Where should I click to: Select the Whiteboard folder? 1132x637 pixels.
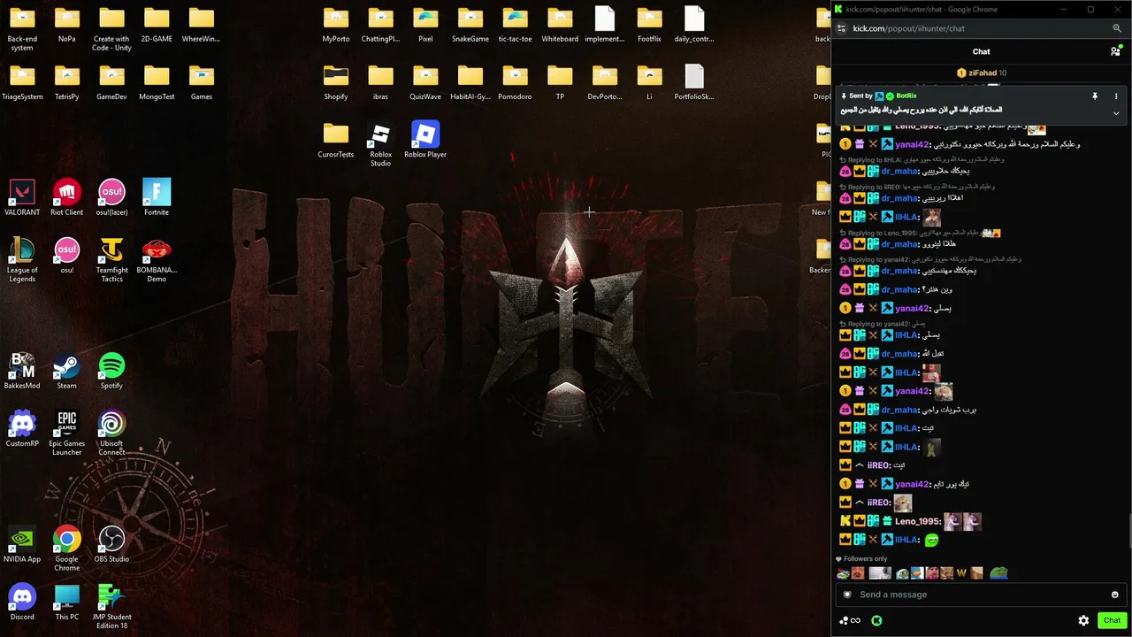point(560,24)
